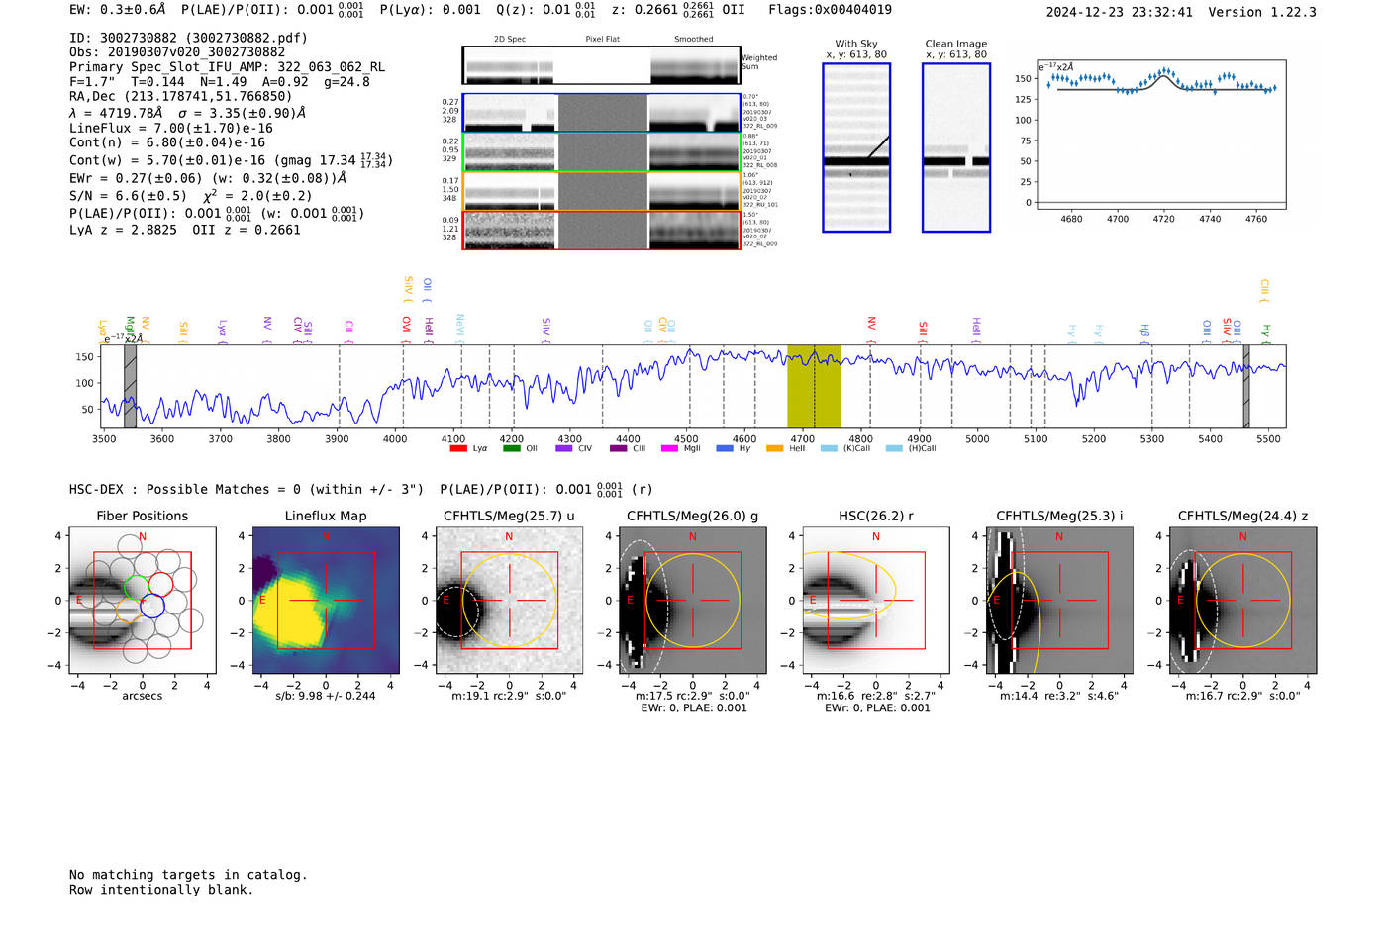Click the RA,Dec coordinates line
This screenshot has height=943, width=1386.
(x=180, y=96)
